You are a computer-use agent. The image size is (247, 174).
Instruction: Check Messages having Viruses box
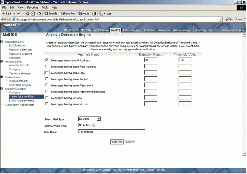coord(47,98)
